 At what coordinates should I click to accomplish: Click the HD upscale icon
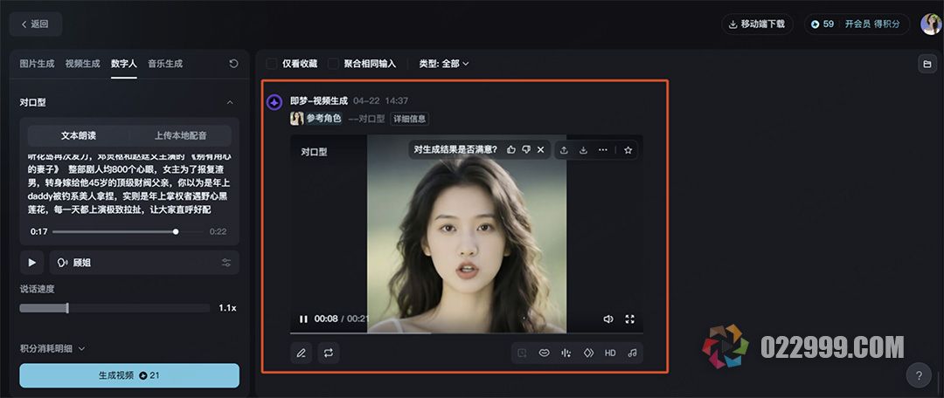(610, 353)
